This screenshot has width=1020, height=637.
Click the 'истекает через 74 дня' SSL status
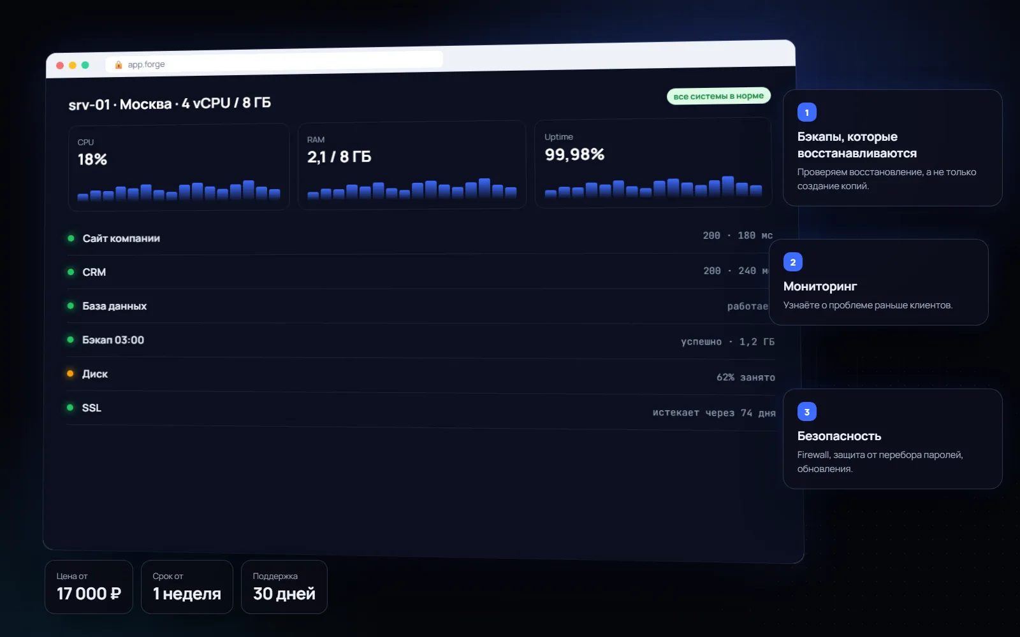tap(714, 413)
